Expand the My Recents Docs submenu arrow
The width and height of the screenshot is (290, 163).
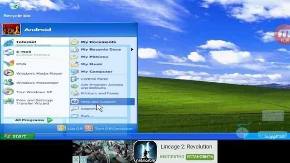132,49
